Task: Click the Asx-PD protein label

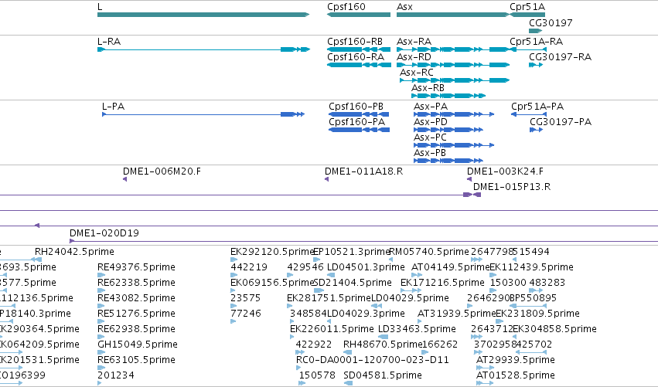Action: point(431,122)
